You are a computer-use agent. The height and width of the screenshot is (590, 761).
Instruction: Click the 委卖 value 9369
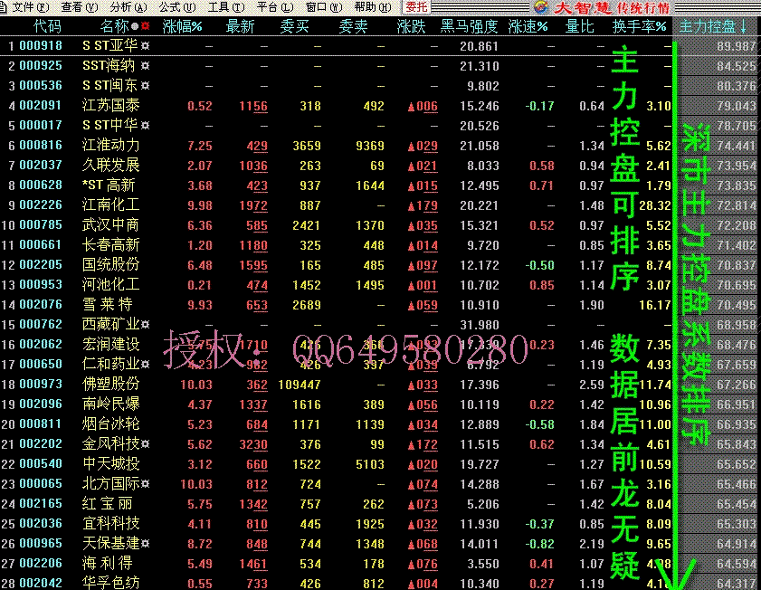(369, 146)
